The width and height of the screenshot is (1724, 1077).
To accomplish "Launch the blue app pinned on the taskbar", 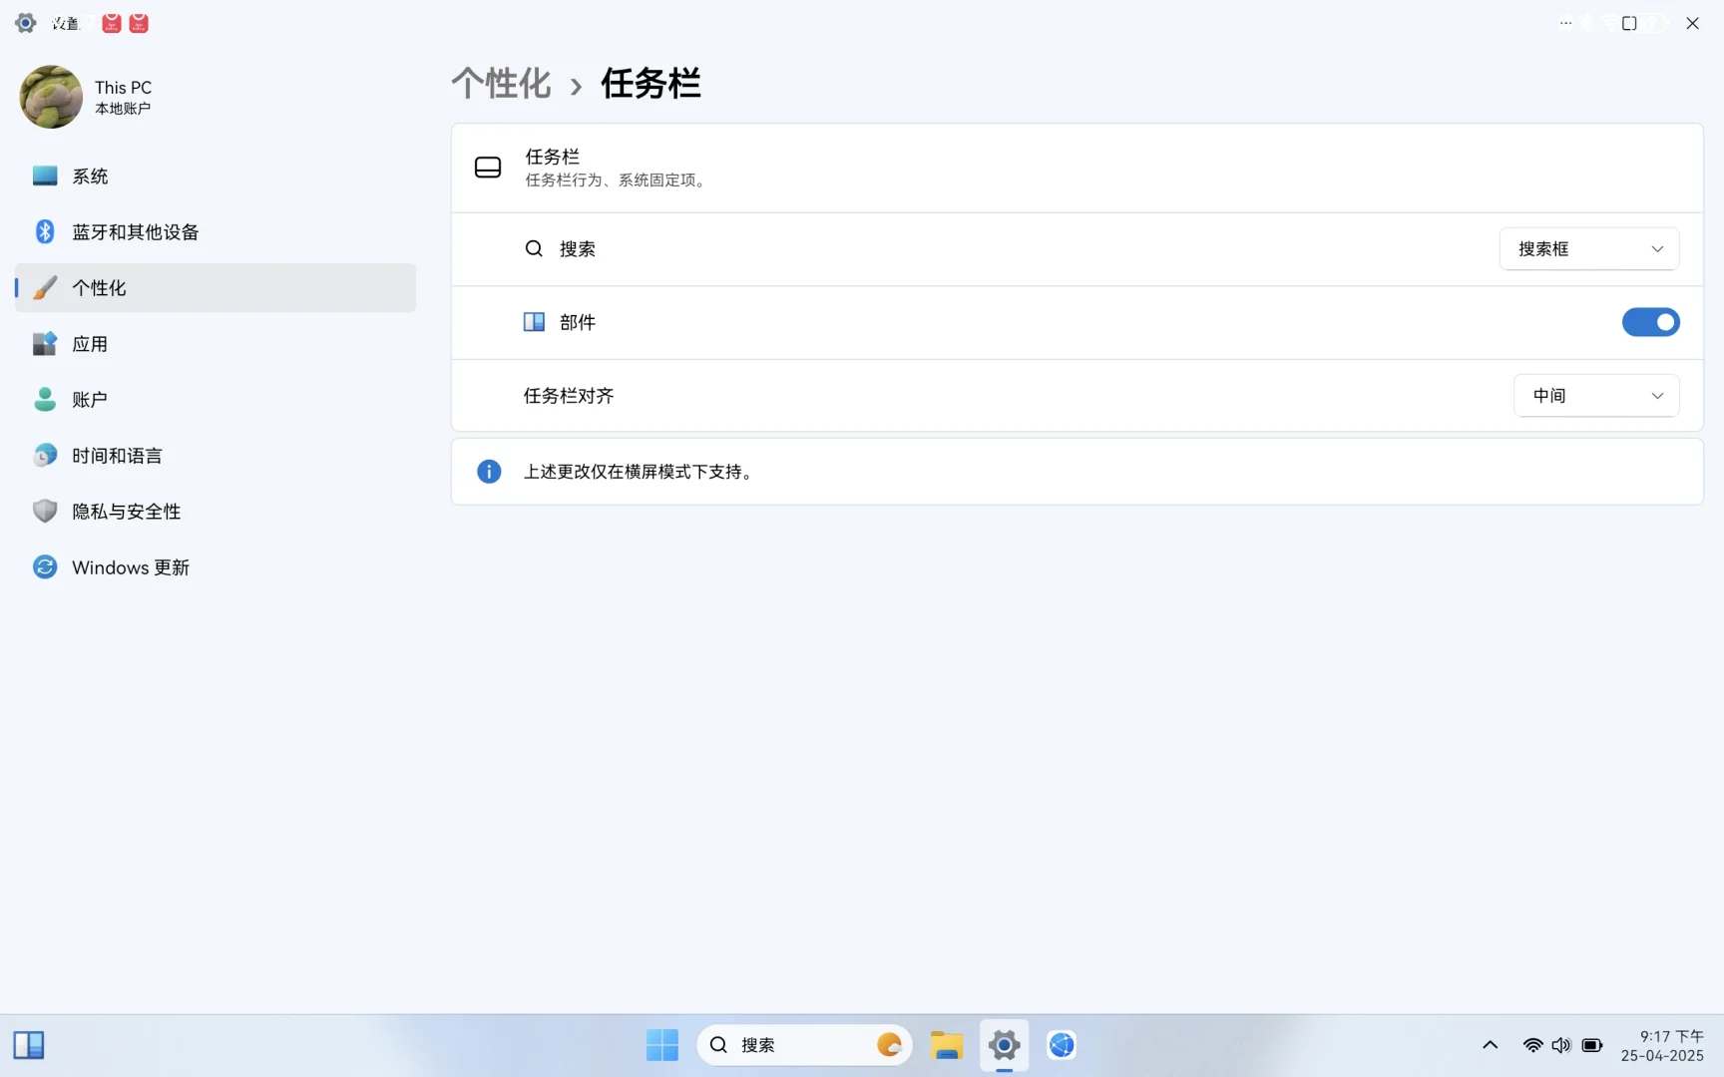I will click(x=1061, y=1045).
